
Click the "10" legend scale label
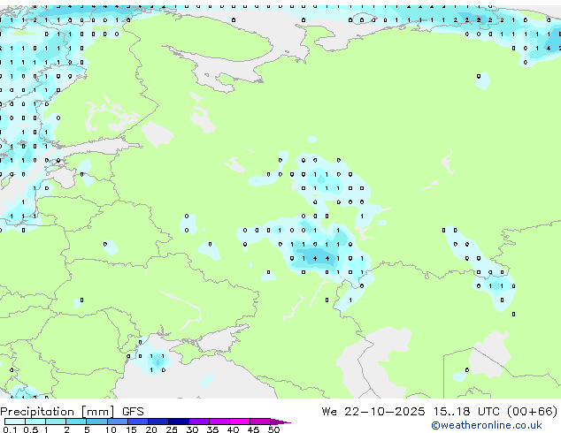tap(111, 429)
